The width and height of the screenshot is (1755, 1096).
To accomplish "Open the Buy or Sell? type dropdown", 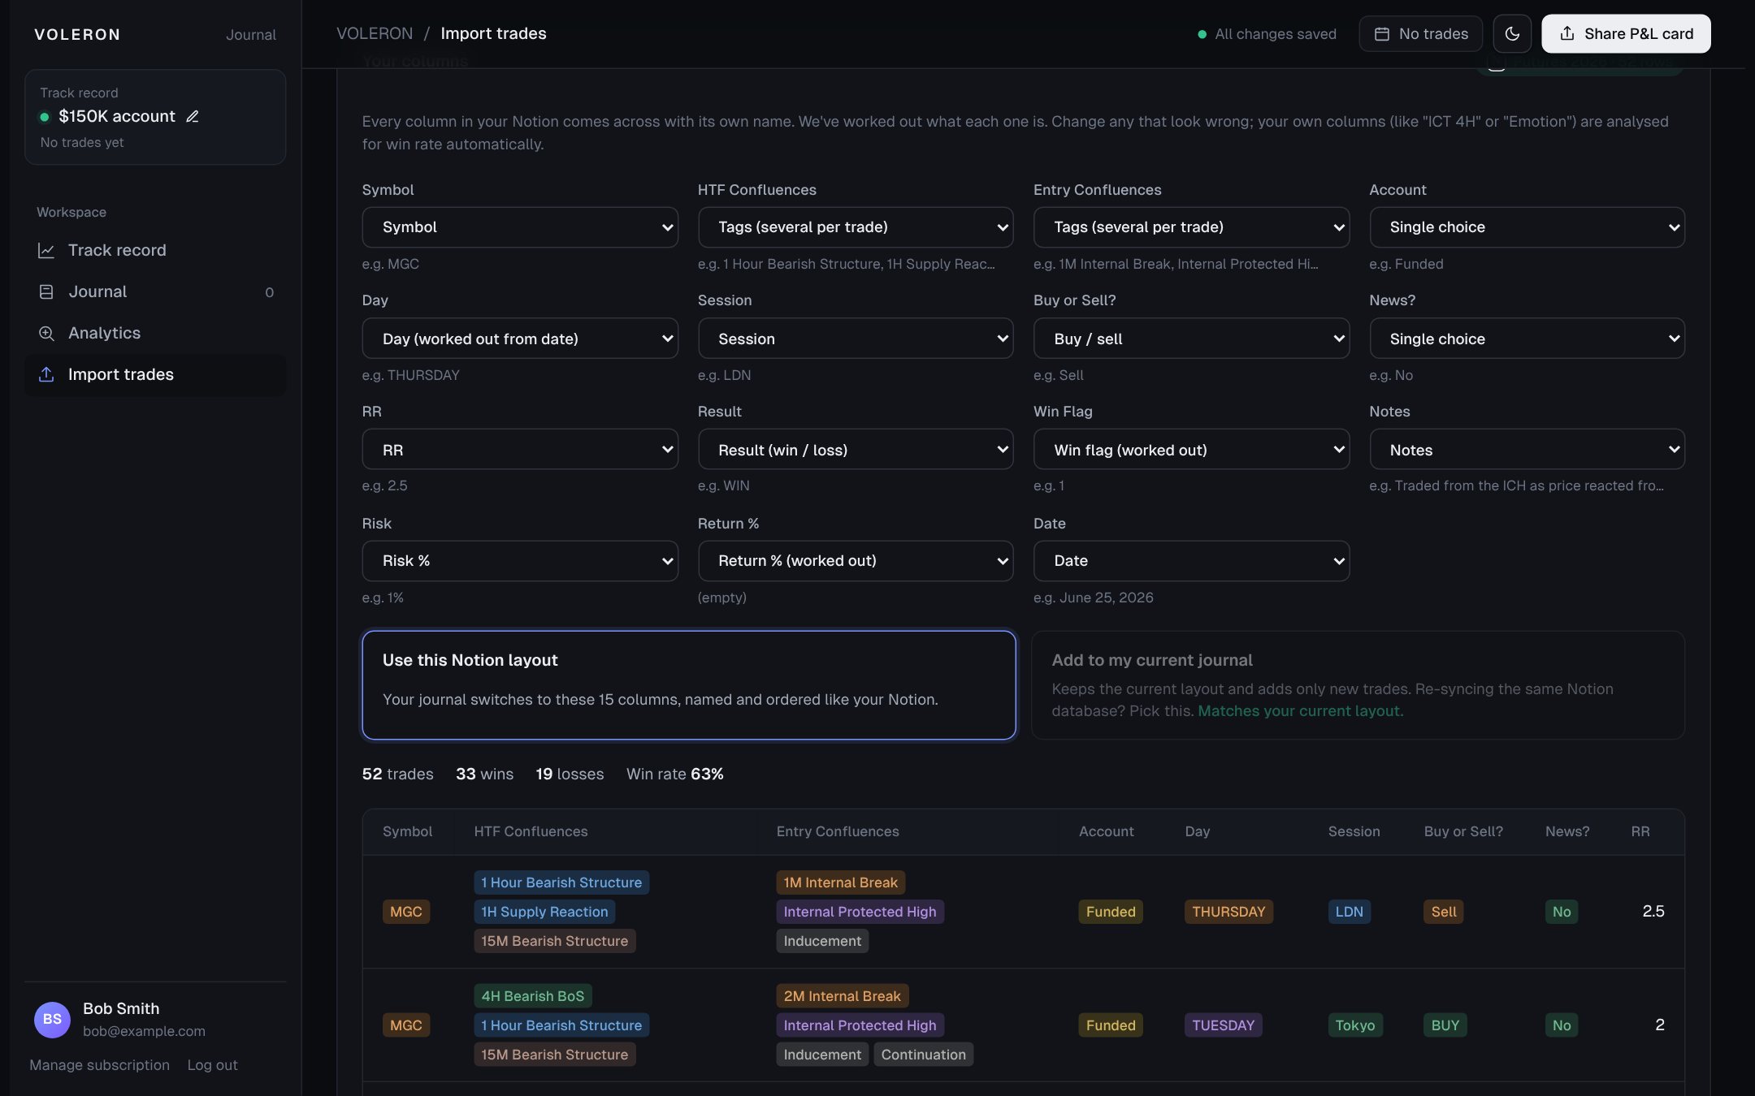I will 1191,339.
